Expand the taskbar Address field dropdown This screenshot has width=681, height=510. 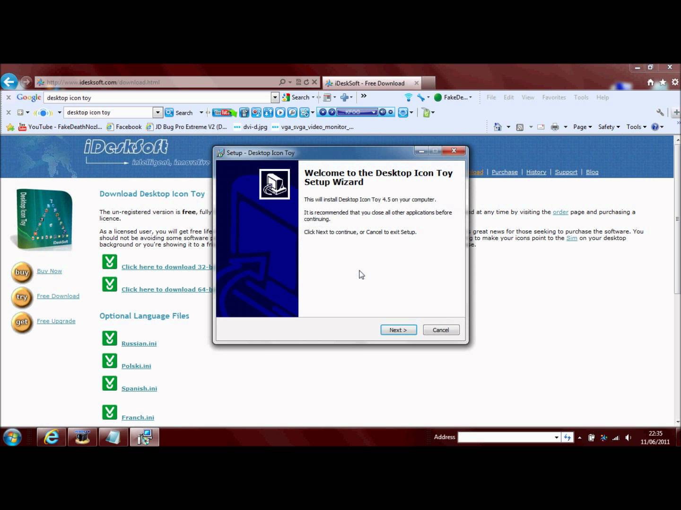pos(557,437)
